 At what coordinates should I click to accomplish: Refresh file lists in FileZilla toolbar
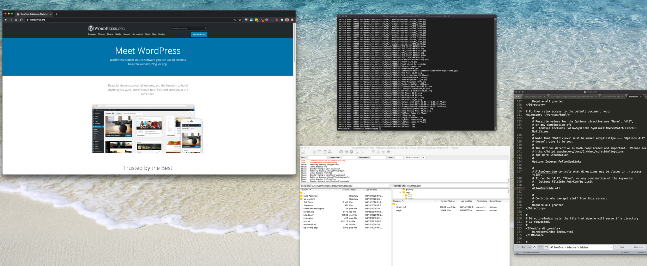click(x=341, y=152)
